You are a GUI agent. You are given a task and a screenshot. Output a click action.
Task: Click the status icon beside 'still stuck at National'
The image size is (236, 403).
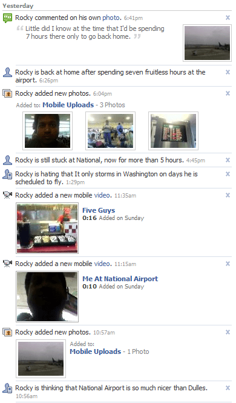pyautogui.click(x=7, y=160)
